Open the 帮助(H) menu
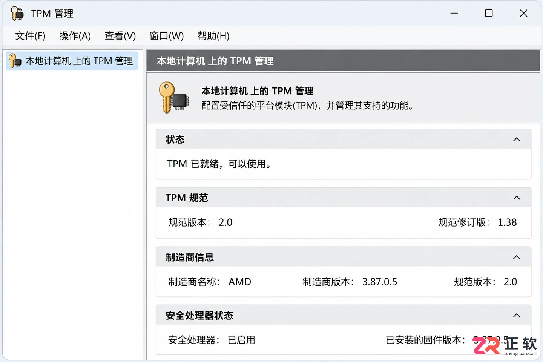 213,36
